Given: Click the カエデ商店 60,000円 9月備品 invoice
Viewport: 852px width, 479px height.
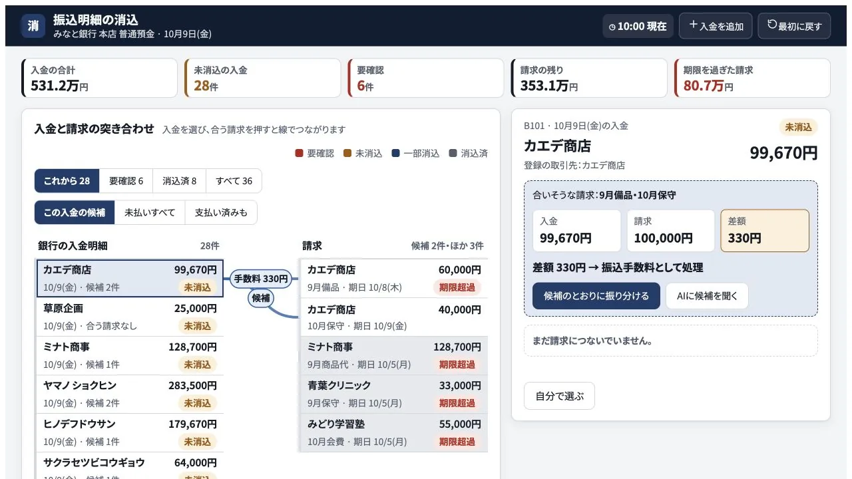Looking at the screenshot, I should [394, 278].
